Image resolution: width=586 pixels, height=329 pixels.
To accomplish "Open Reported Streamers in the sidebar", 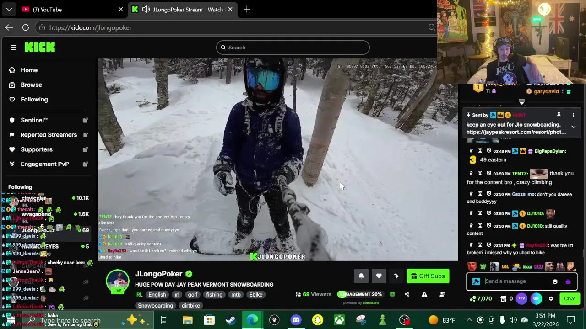I will (x=49, y=135).
